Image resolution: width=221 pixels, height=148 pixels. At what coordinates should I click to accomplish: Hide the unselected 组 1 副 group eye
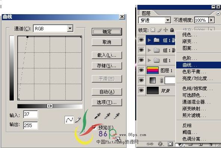(x=141, y=50)
